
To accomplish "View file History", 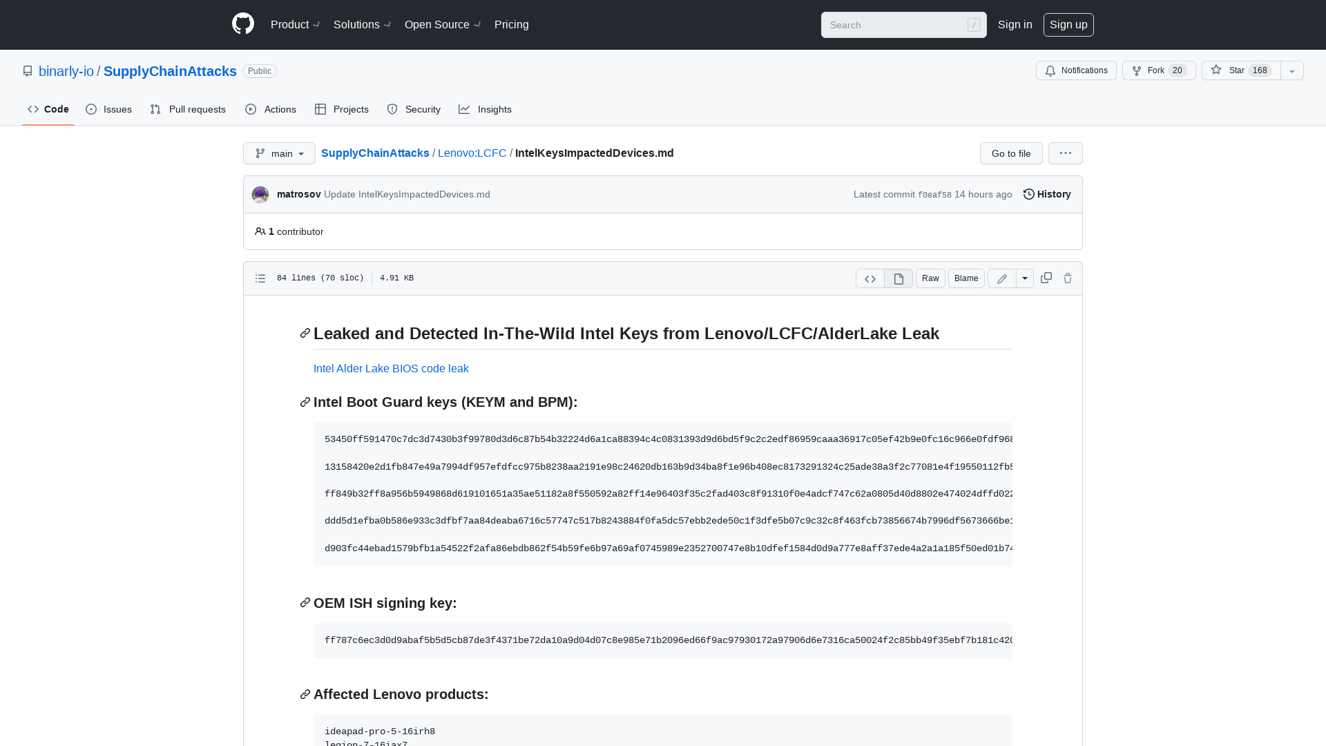I will [1047, 195].
